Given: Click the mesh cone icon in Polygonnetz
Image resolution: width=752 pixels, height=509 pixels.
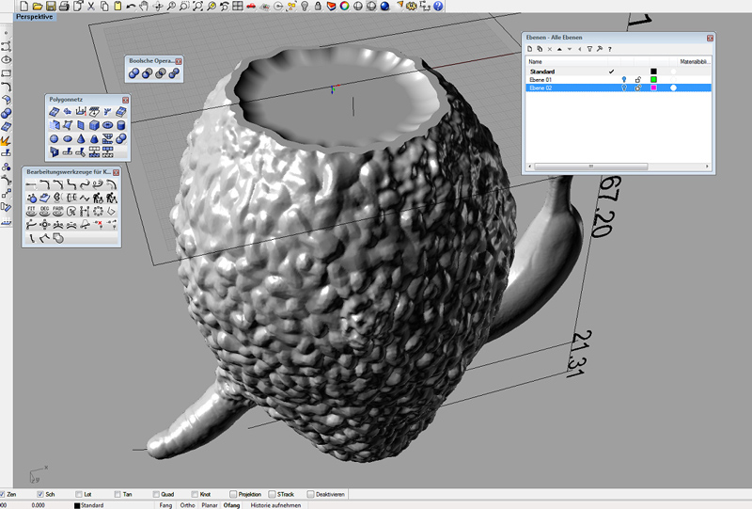Looking at the screenshot, I should click(x=82, y=138).
